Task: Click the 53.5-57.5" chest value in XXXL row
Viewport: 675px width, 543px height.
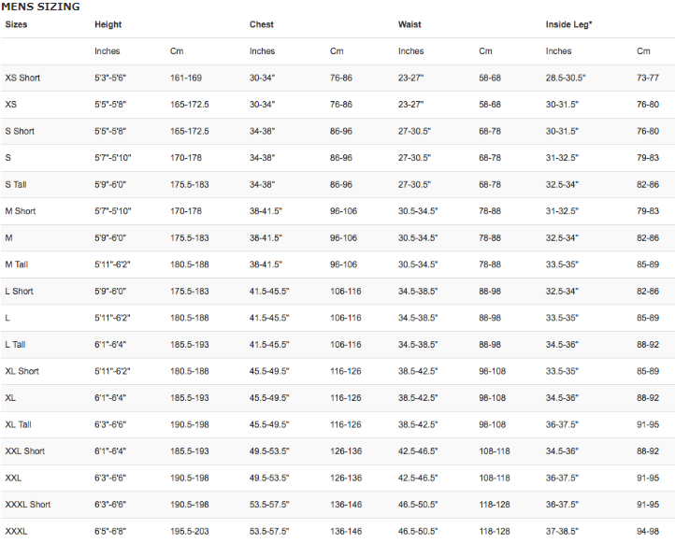Action: click(269, 532)
